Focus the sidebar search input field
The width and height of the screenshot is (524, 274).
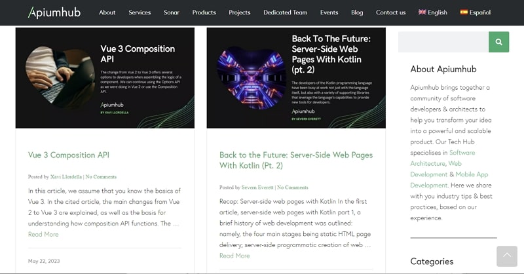443,42
